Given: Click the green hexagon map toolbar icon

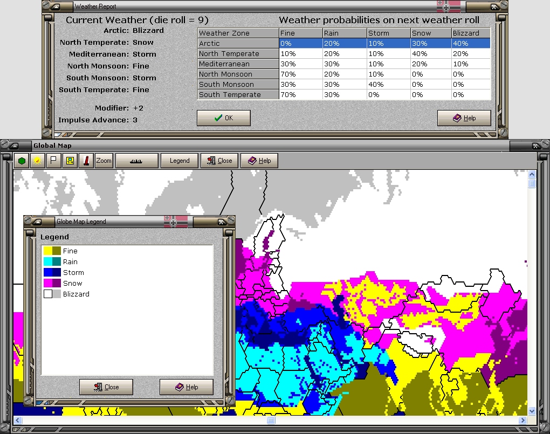Looking at the screenshot, I should tap(22, 161).
